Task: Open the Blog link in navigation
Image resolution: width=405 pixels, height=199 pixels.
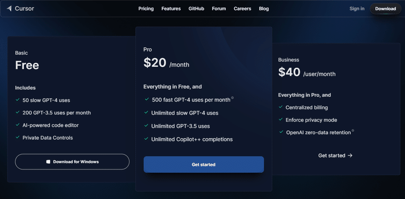Action: pyautogui.click(x=264, y=9)
